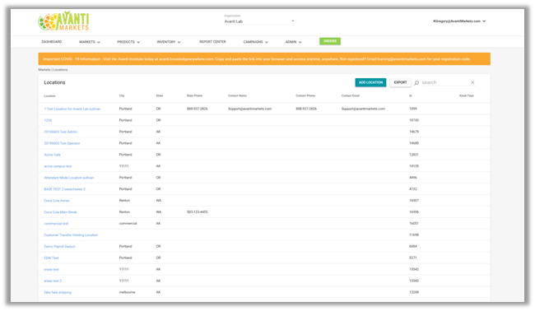
Task: Click the Markets breadcrumb link
Action: point(44,70)
